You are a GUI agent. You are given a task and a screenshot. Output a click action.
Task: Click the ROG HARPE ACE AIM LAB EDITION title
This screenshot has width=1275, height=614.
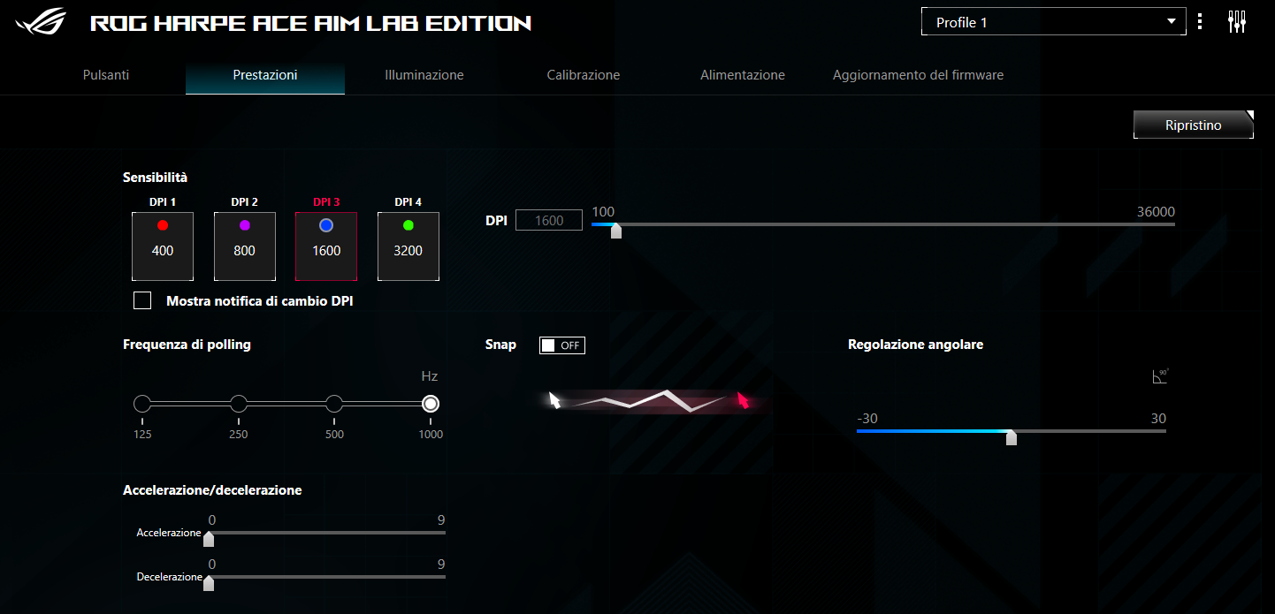(x=310, y=24)
